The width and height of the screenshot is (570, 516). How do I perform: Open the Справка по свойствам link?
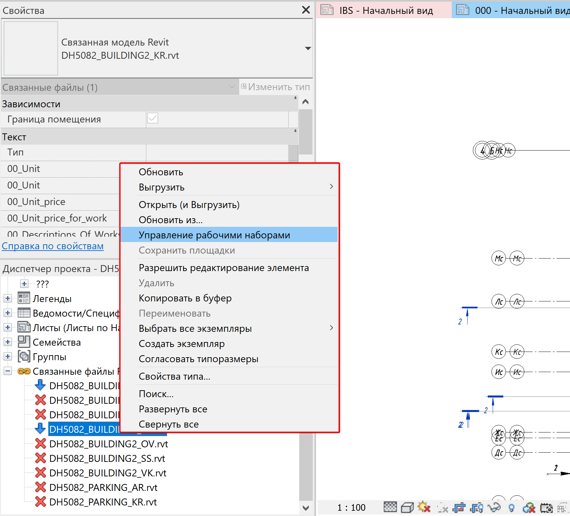[53, 246]
